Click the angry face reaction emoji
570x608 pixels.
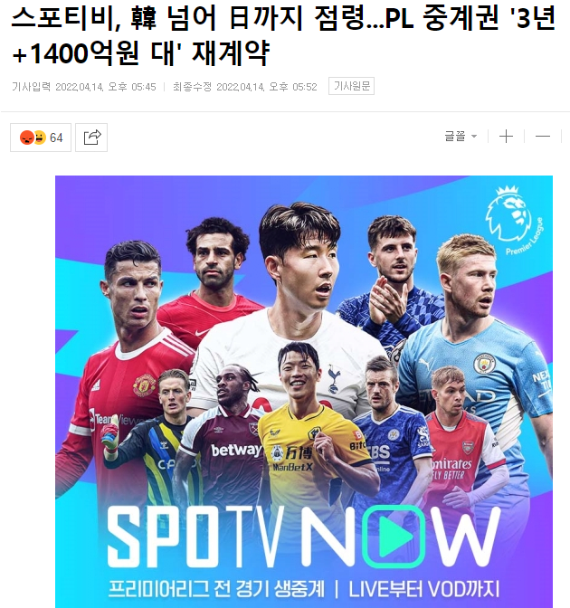coord(27,138)
